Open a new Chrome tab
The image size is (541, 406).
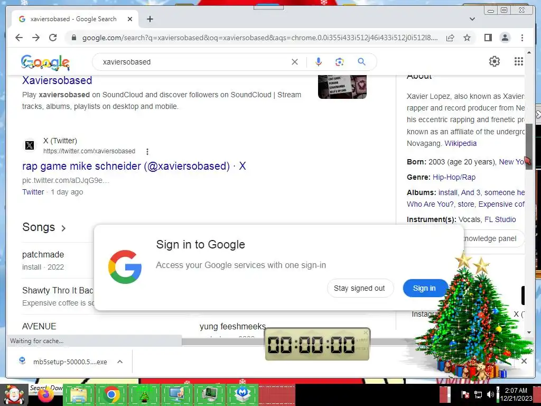(x=150, y=19)
